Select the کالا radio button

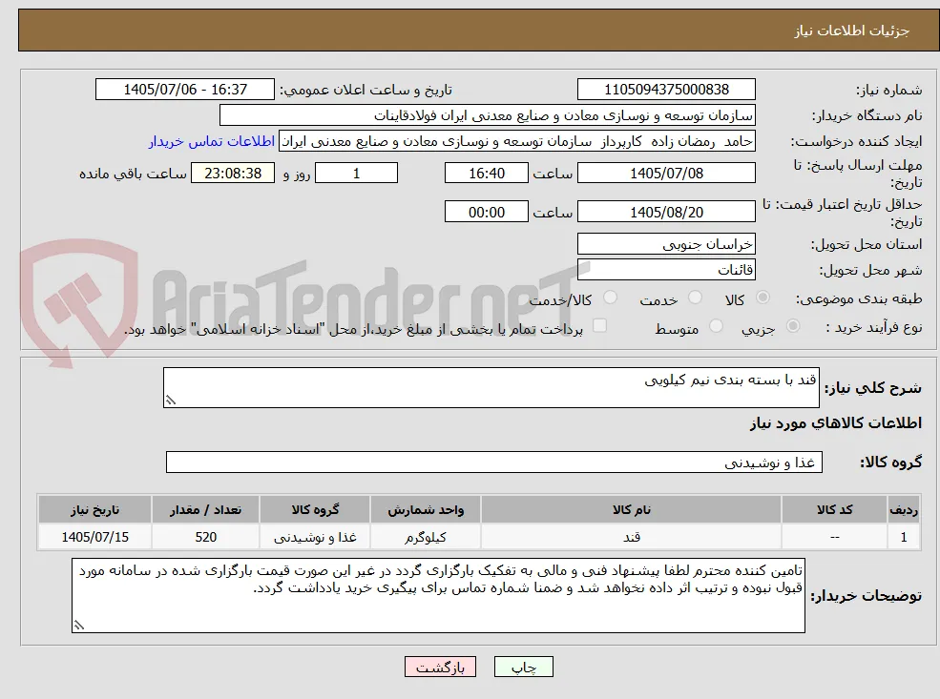coord(763,298)
